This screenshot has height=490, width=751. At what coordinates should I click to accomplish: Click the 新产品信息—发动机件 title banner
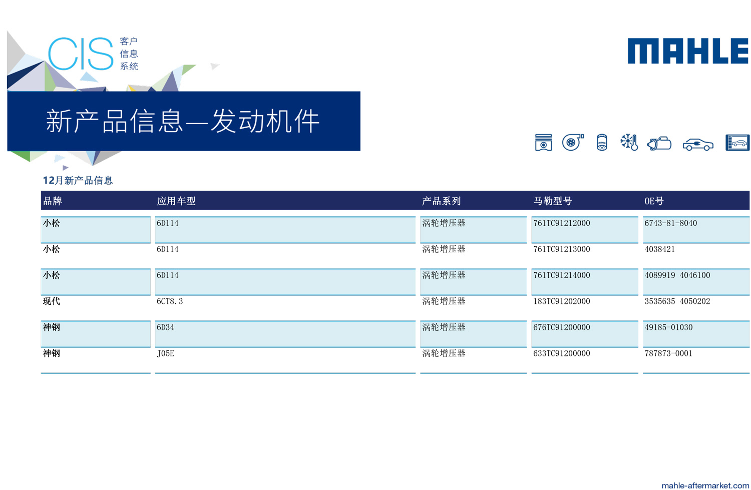click(x=184, y=121)
